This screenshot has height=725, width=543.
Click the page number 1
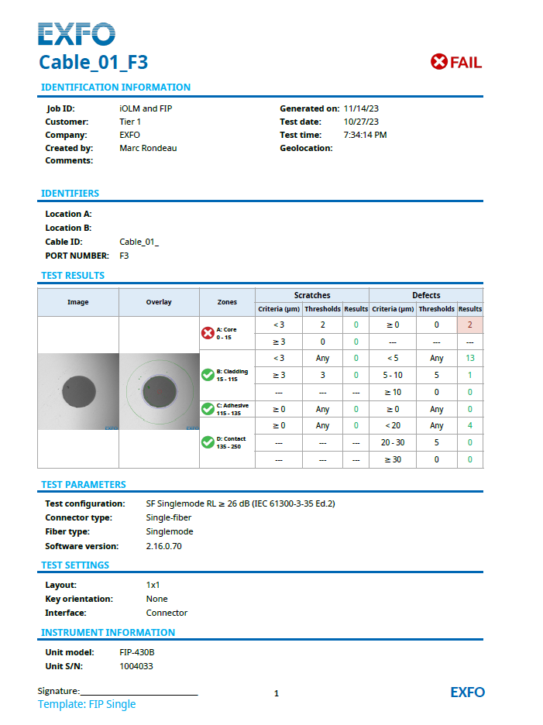pyautogui.click(x=276, y=693)
